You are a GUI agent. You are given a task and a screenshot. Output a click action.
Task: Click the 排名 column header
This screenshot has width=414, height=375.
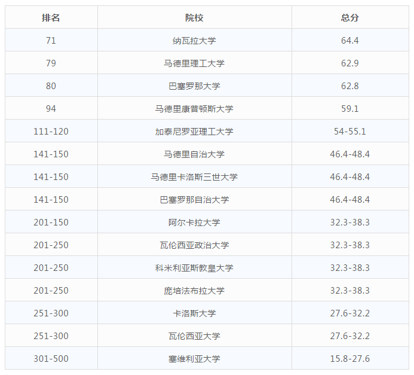(51, 18)
